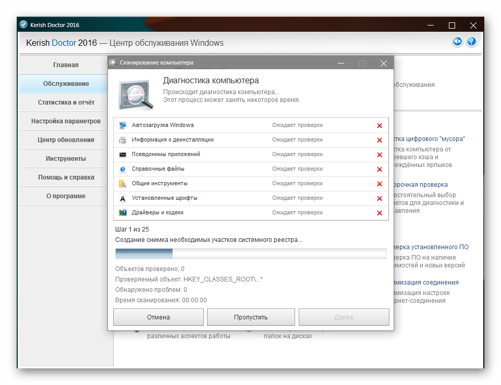Image resolution: width=501 pixels, height=385 pixels.
Task: Click the red X status for Автозагрузка Windows
Action: click(x=380, y=126)
